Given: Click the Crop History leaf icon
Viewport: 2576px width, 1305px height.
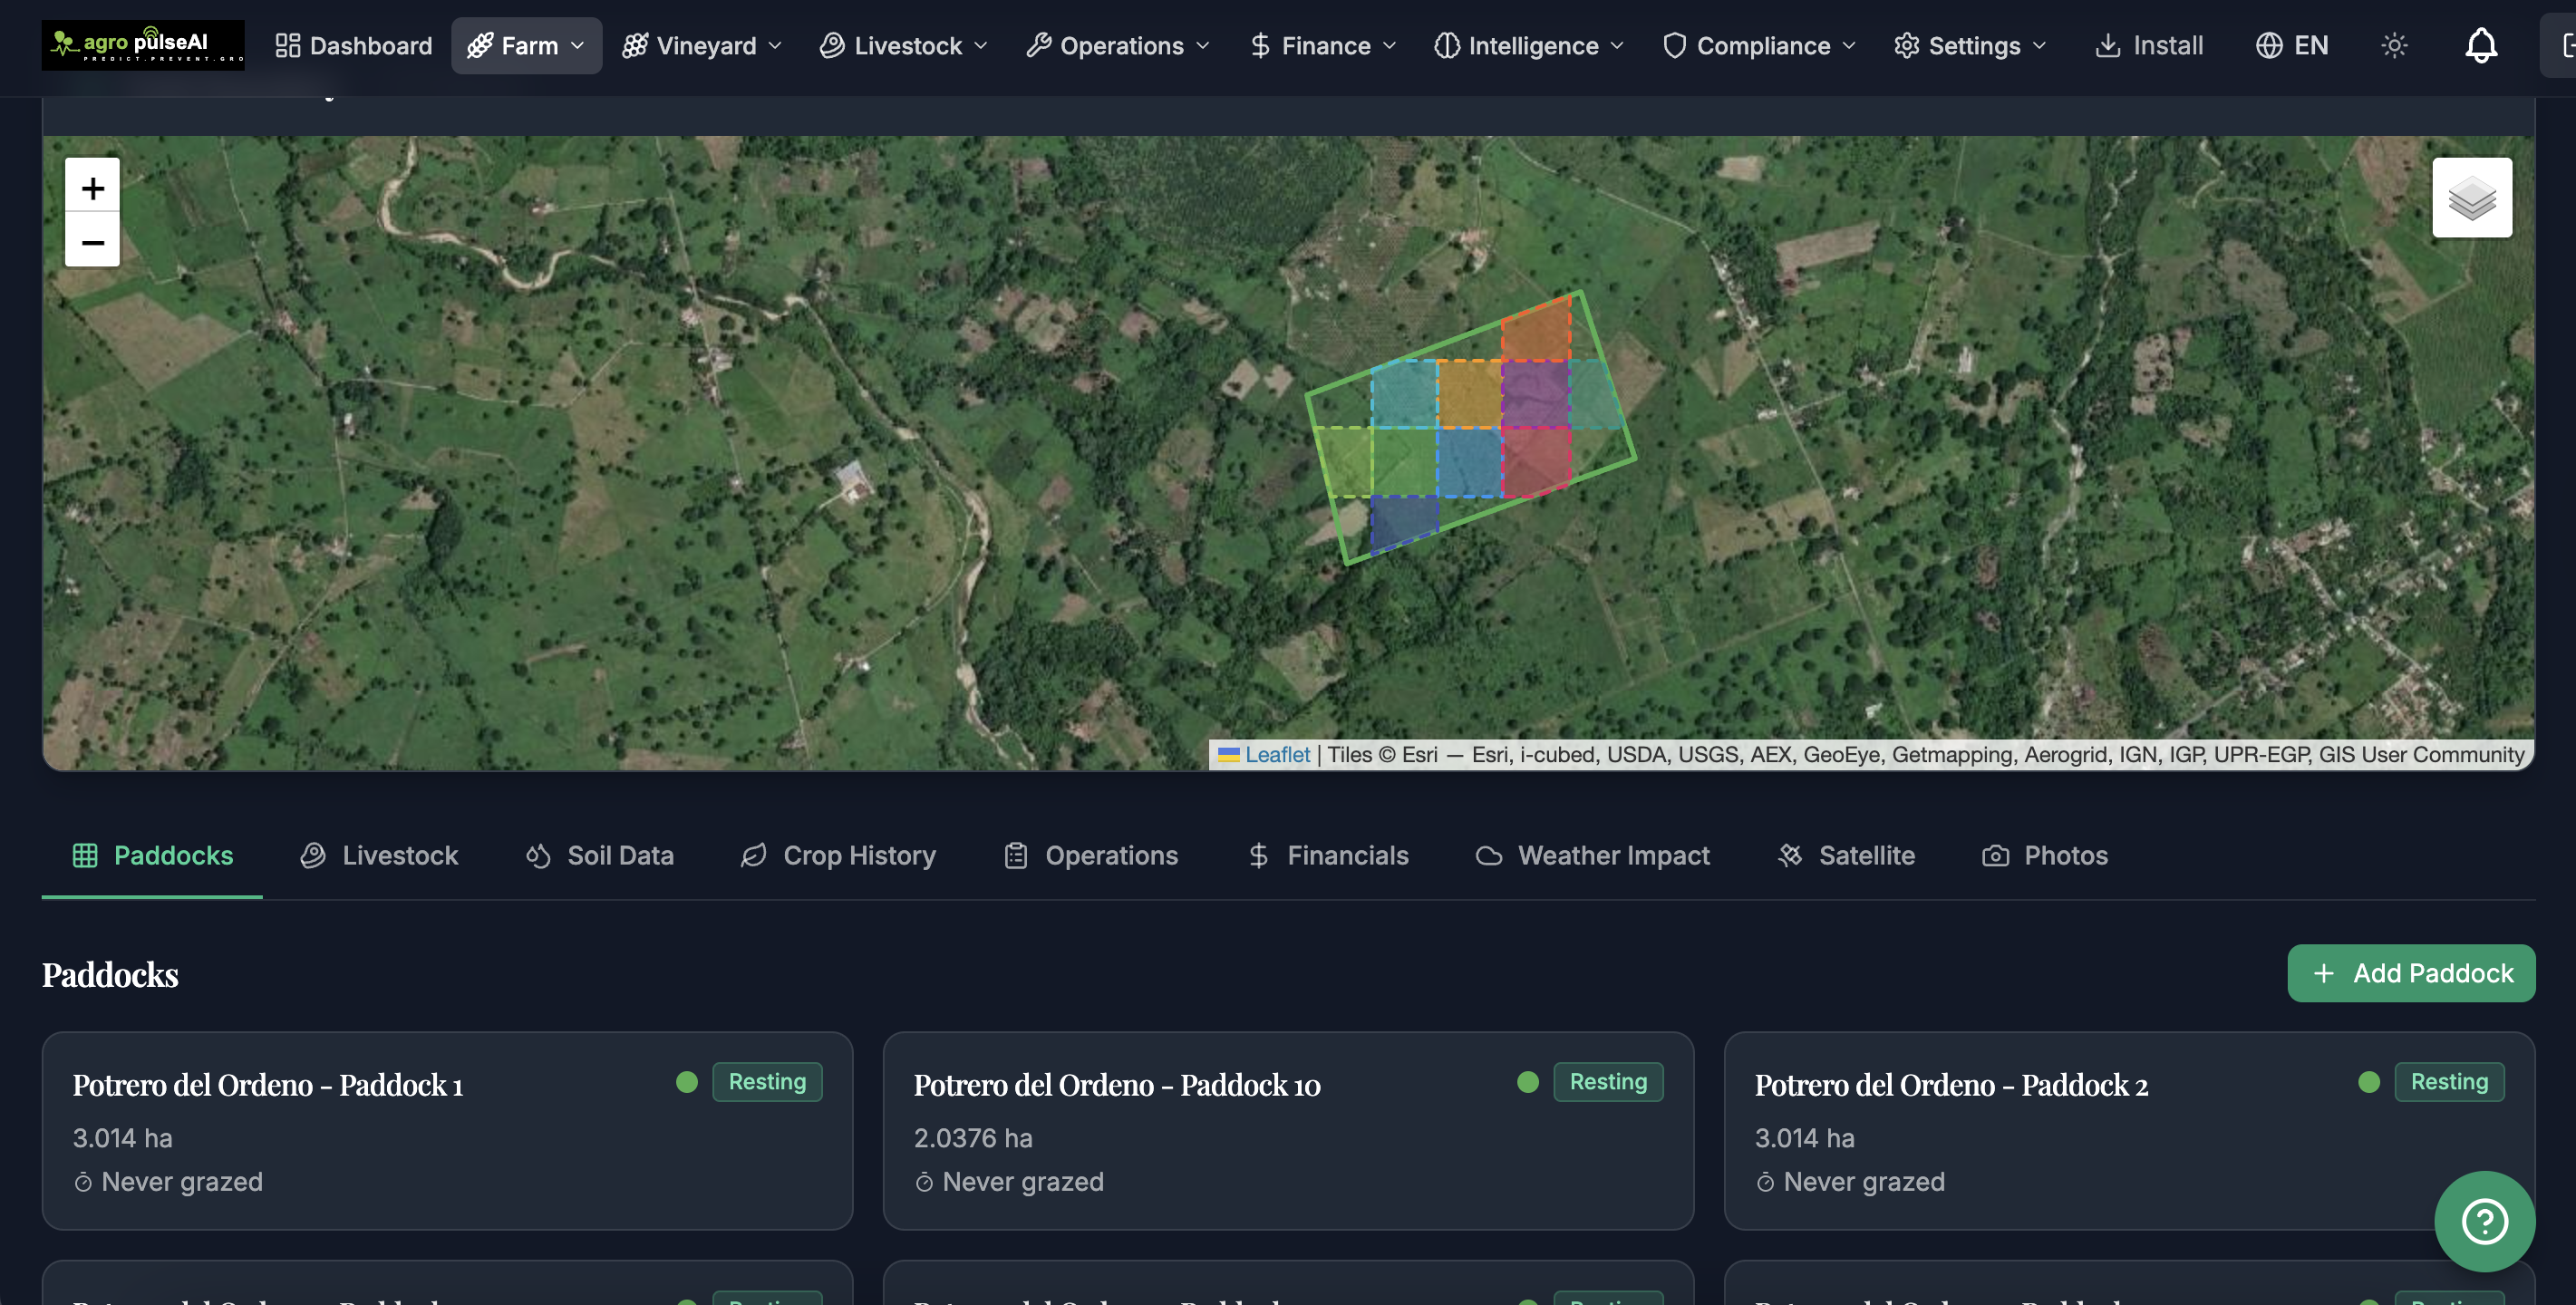Looking at the screenshot, I should [x=754, y=855].
